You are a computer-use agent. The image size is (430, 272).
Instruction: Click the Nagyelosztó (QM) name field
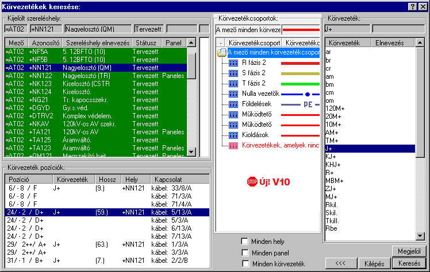(98, 29)
